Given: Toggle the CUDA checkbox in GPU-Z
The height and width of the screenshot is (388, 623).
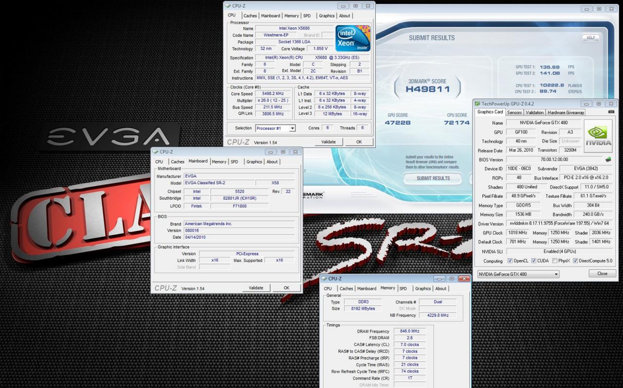Looking at the screenshot, I should click(x=533, y=261).
